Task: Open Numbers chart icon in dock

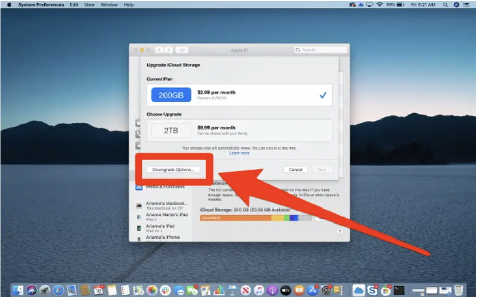Action: (x=219, y=290)
